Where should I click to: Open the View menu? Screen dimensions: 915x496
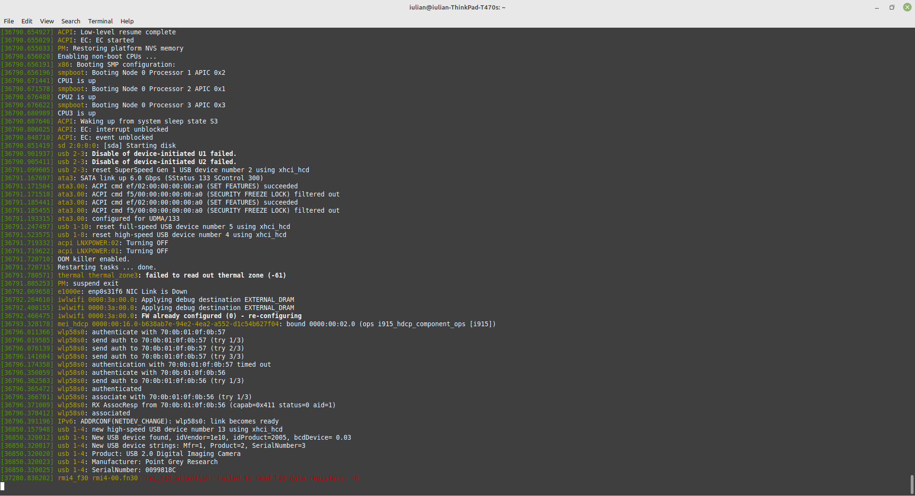(46, 21)
